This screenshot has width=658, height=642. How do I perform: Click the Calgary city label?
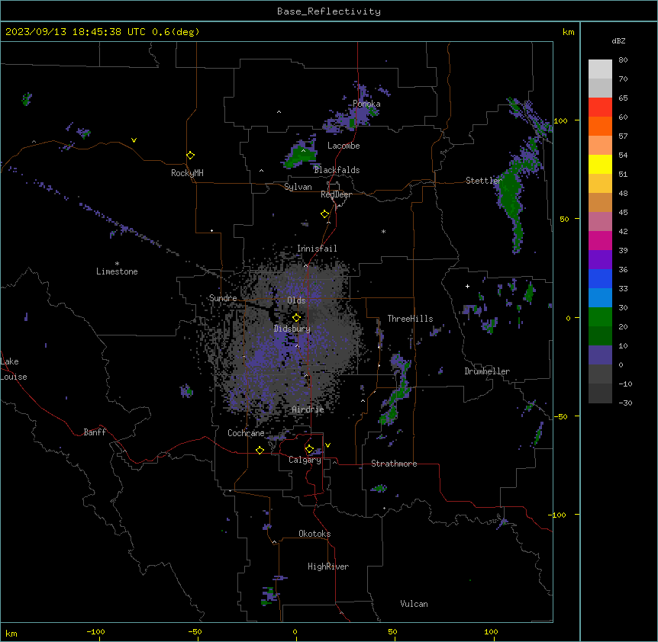tap(305, 460)
